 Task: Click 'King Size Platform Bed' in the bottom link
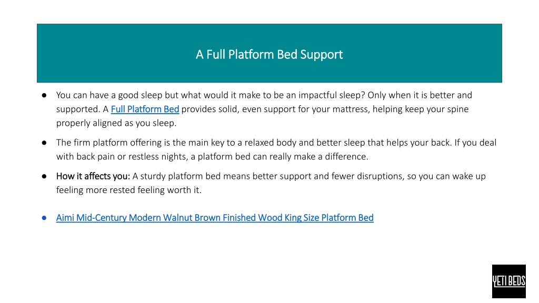(329, 218)
